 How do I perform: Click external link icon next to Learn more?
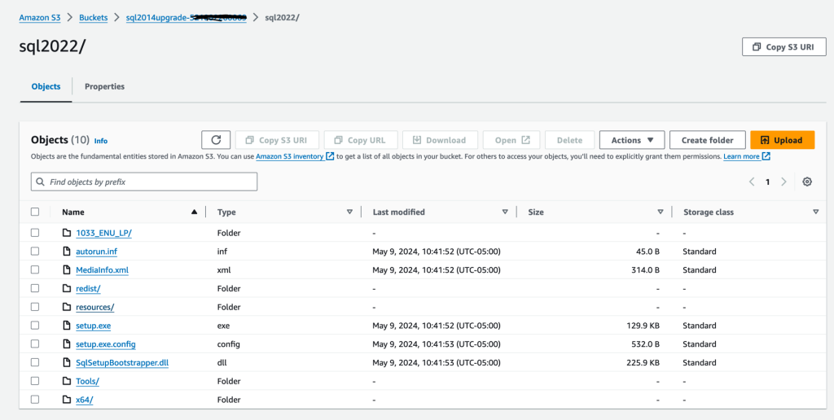tap(766, 156)
